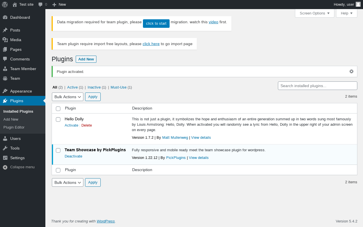Open the PickPlugins author link

click(x=176, y=158)
